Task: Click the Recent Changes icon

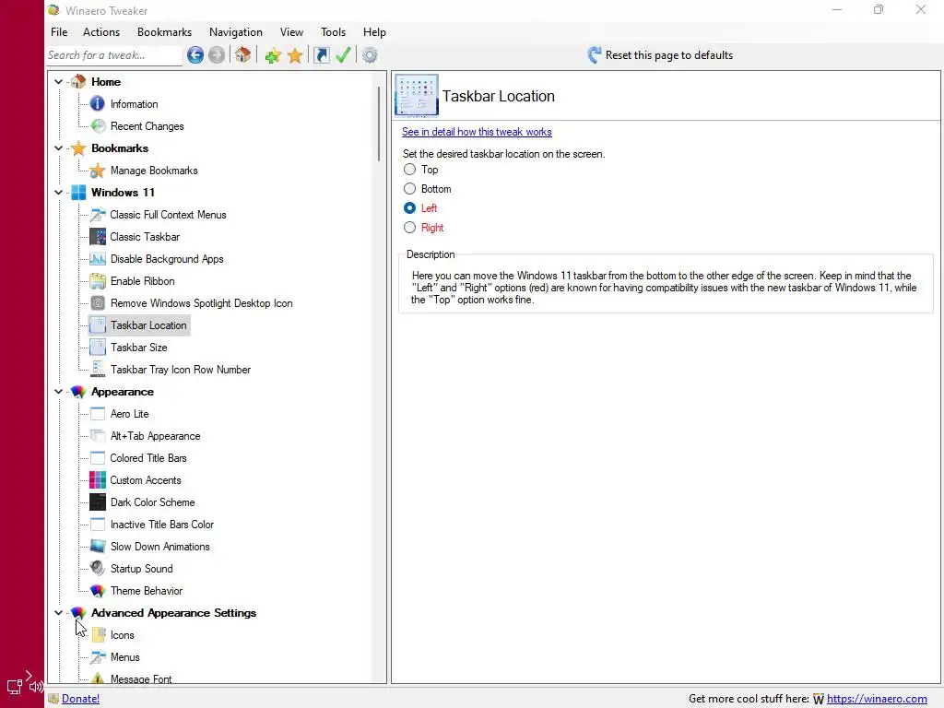Action: point(98,125)
